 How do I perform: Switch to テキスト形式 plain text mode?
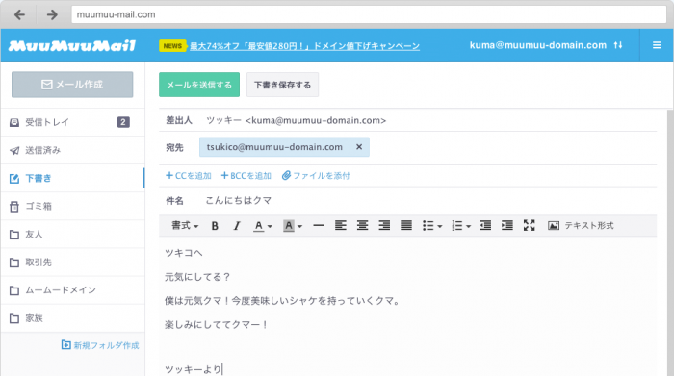(x=589, y=225)
